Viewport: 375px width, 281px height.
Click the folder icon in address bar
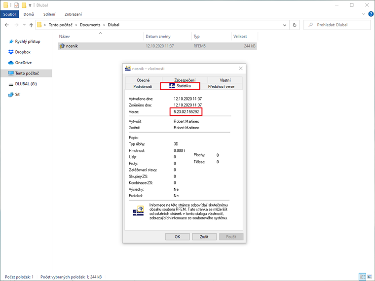point(39,25)
